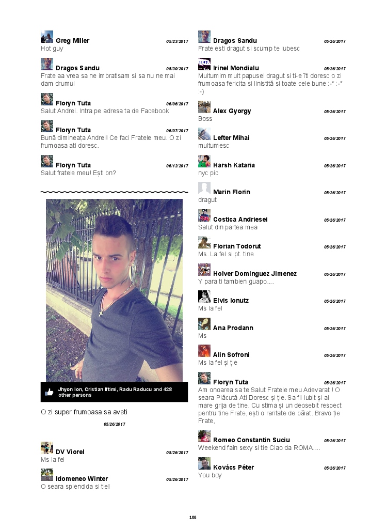Open Ana Prodann's profile avatar

(x=204, y=324)
